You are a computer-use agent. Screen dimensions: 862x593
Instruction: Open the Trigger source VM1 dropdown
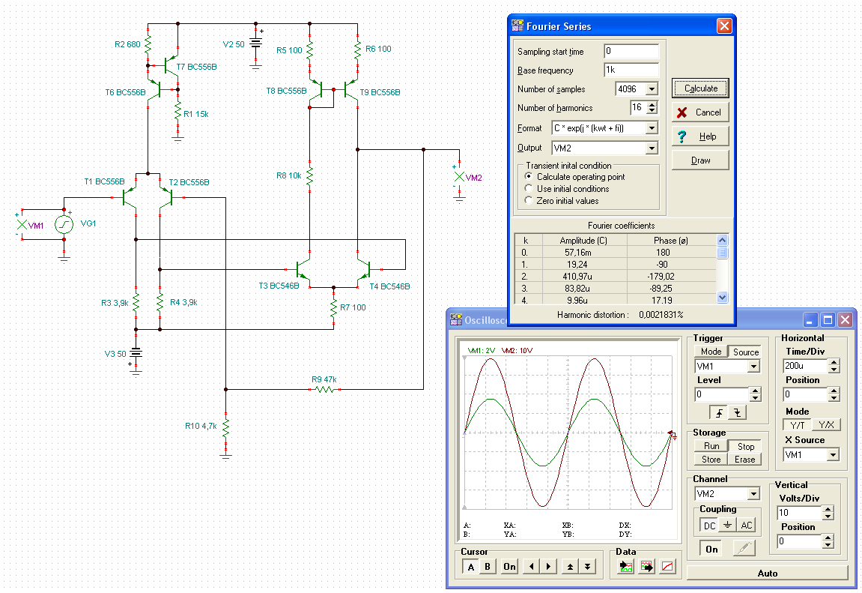pyautogui.click(x=753, y=367)
